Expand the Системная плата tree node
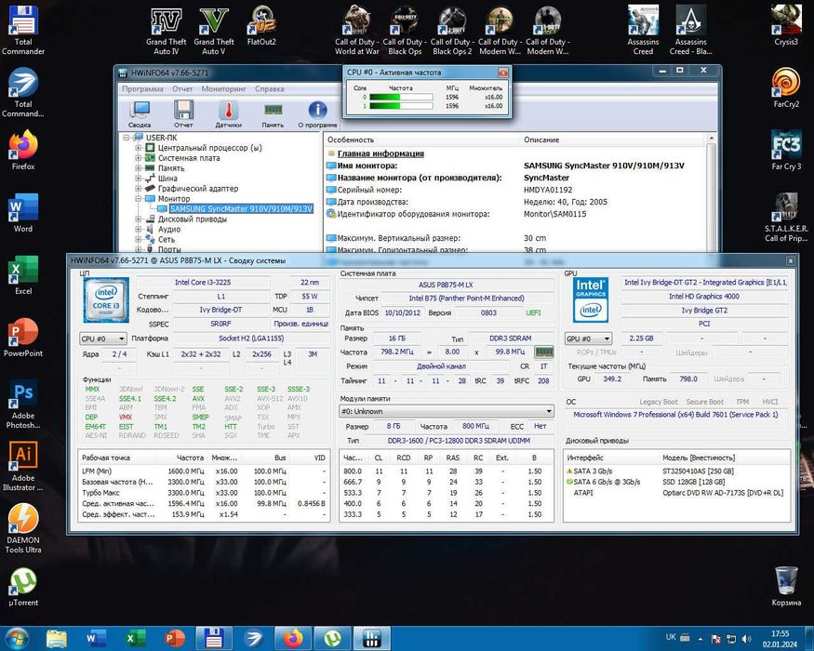The width and height of the screenshot is (814, 651). pyautogui.click(x=139, y=158)
